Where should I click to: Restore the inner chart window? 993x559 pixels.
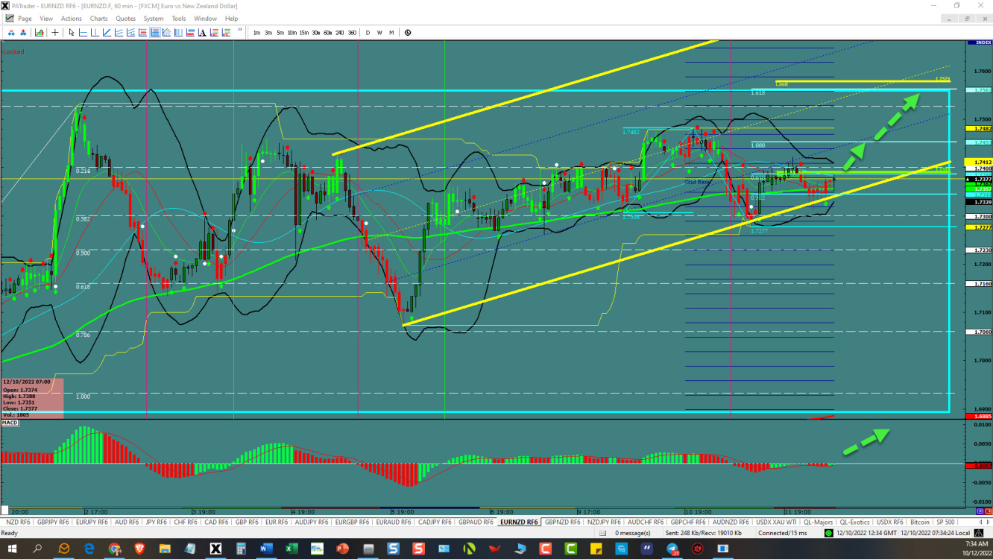[968, 18]
